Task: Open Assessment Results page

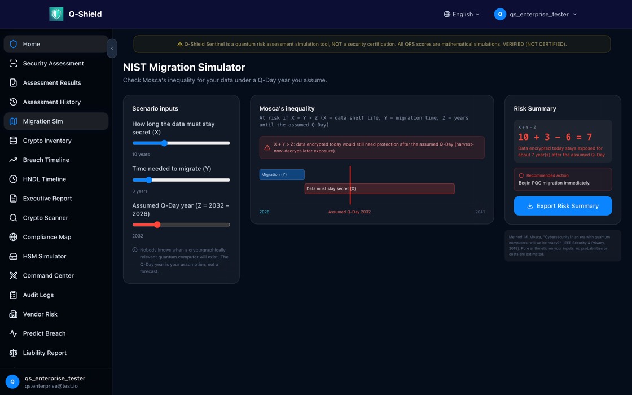Action: 56,82
